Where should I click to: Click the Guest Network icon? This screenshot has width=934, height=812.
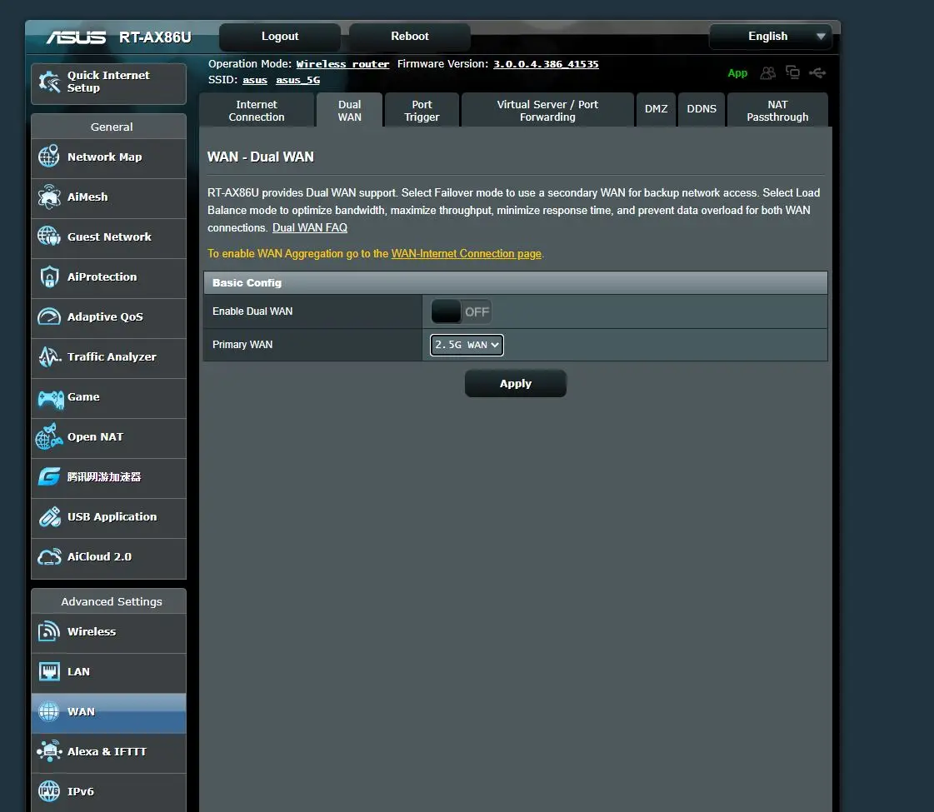[49, 237]
